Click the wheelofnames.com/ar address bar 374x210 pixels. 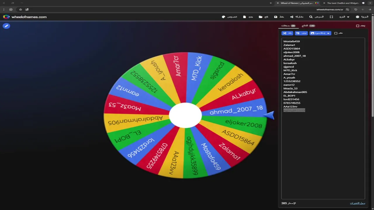[x=330, y=9]
